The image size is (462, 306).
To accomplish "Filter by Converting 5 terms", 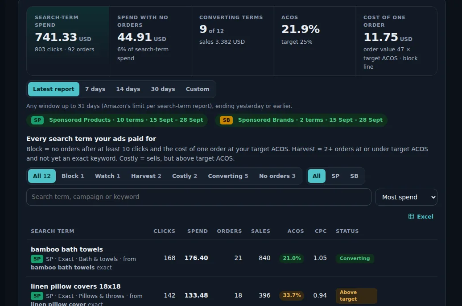I will click(x=228, y=176).
